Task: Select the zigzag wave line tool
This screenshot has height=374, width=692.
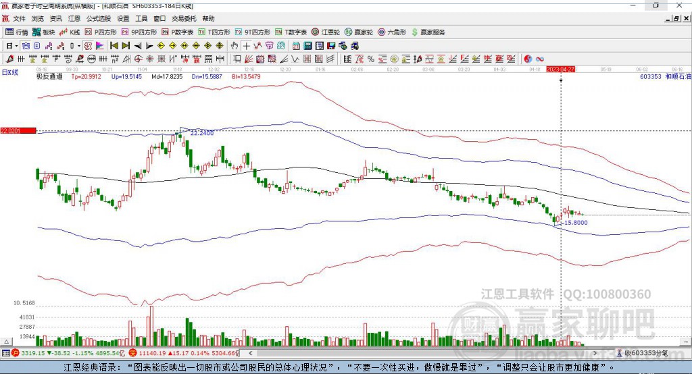Action: 295,59
